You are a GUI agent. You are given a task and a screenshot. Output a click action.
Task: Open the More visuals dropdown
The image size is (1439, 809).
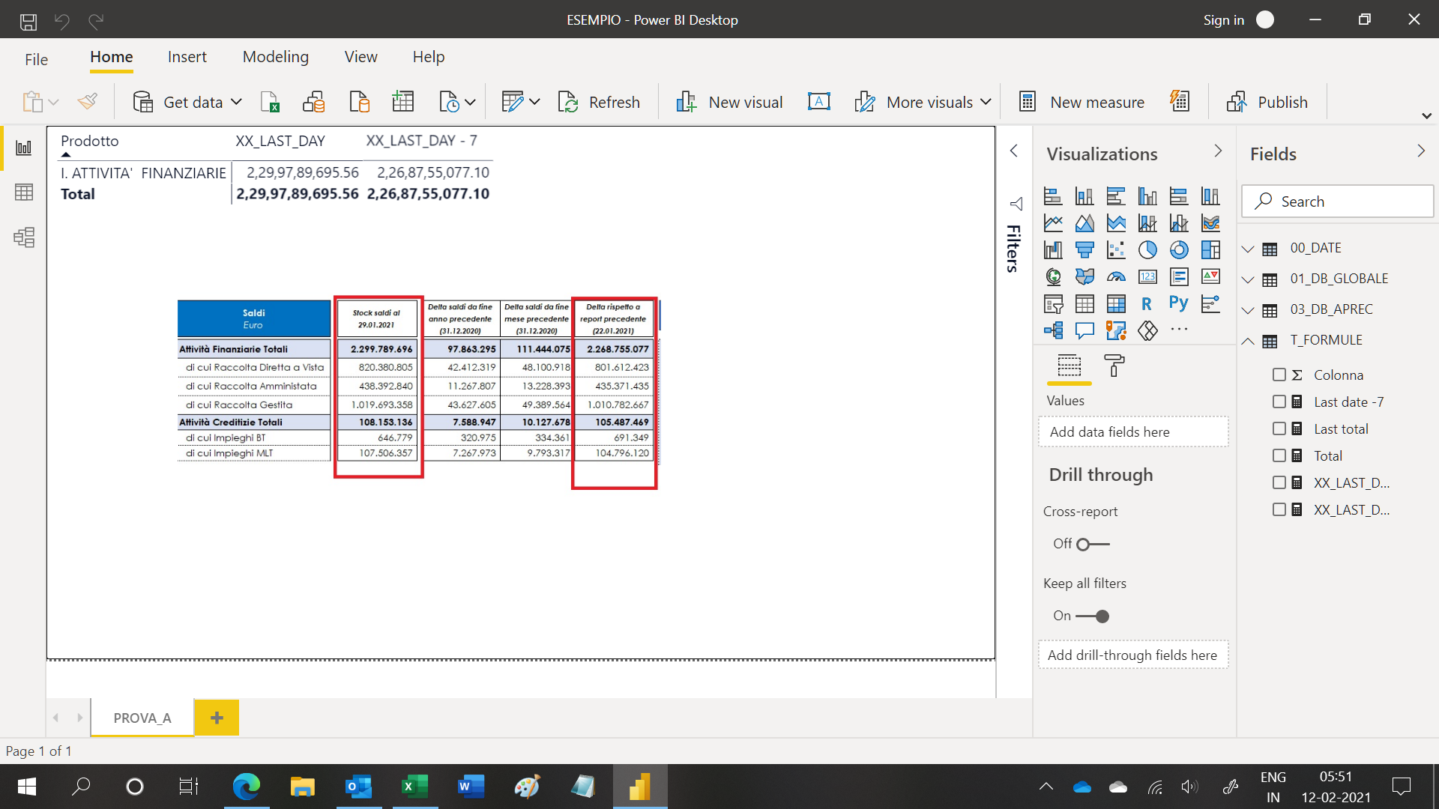pos(986,102)
